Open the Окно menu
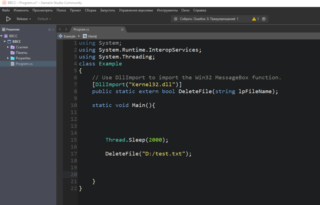 pos(185,10)
